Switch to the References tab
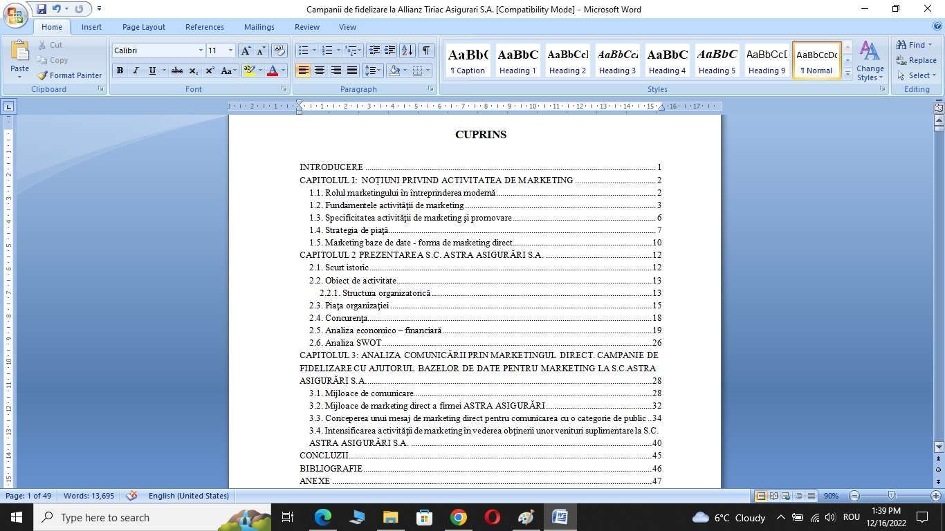This screenshot has width=945, height=531. [205, 27]
